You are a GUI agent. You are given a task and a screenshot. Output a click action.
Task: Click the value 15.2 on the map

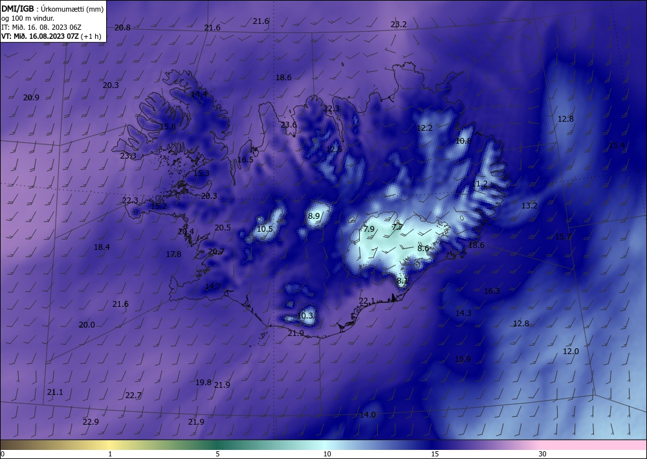pyautogui.click(x=159, y=206)
